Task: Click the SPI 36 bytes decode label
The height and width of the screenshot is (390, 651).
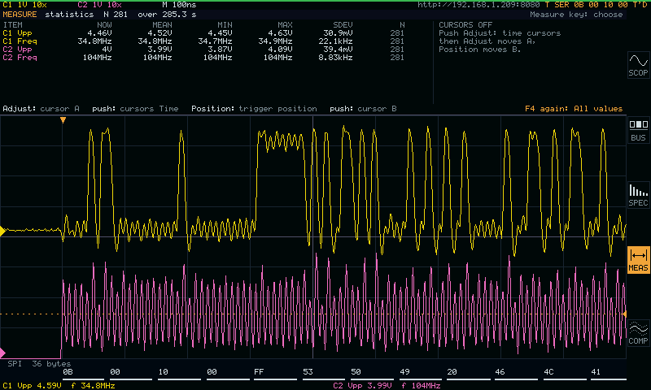Action: point(39,363)
